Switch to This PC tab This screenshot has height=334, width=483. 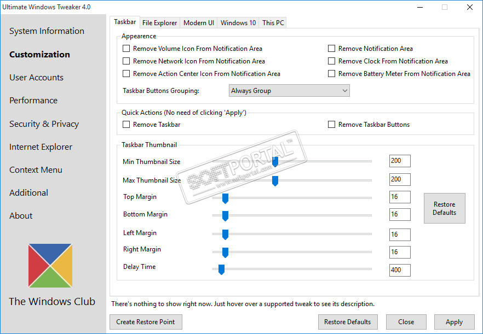point(273,23)
